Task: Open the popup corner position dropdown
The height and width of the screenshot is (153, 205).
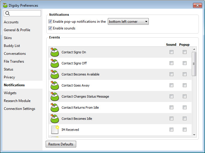Action: (x=128, y=22)
